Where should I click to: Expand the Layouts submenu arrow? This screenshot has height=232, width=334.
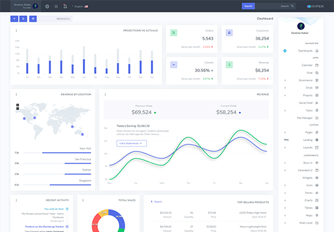(x=285, y=148)
